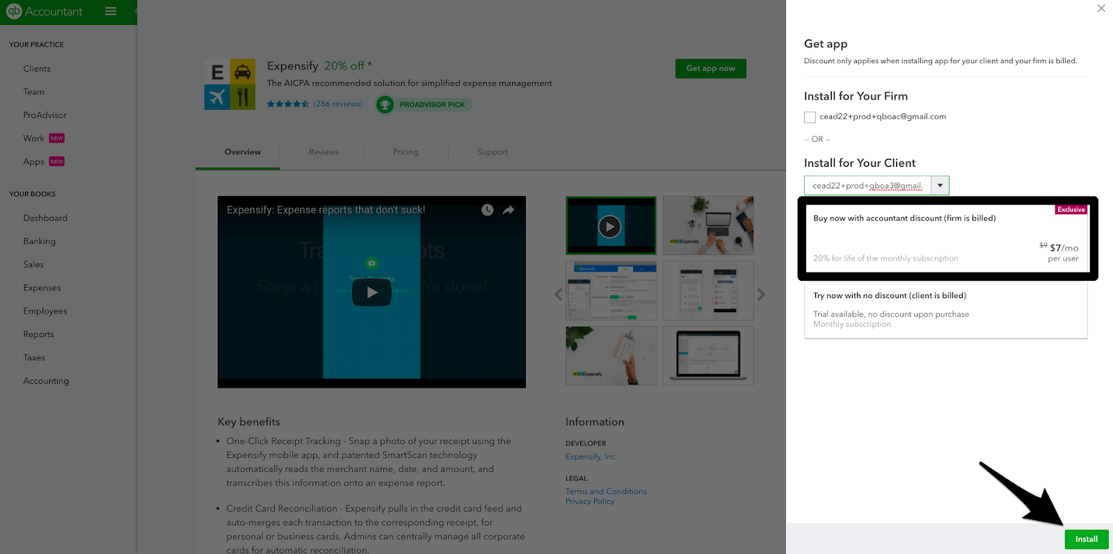Viewport: 1113px width, 554px height.
Task: Click the 'Install for Your Firm' heading
Action: click(856, 97)
